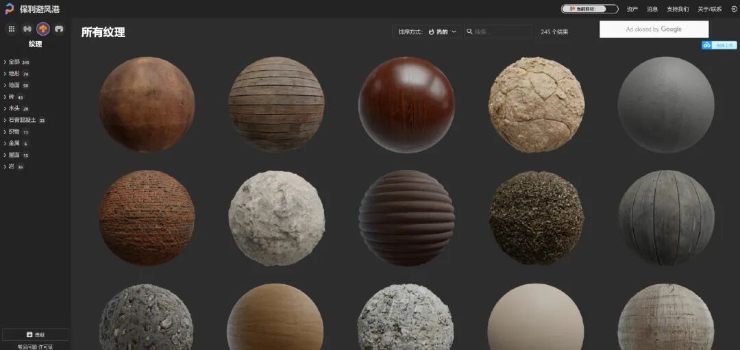Open the plain beige smooth sphere texture
The image size is (740, 350).
point(536,317)
